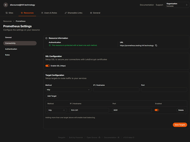Open the Documentation link in header
Screen dimensions: 190x142
pyautogui.click(x=147, y=5)
